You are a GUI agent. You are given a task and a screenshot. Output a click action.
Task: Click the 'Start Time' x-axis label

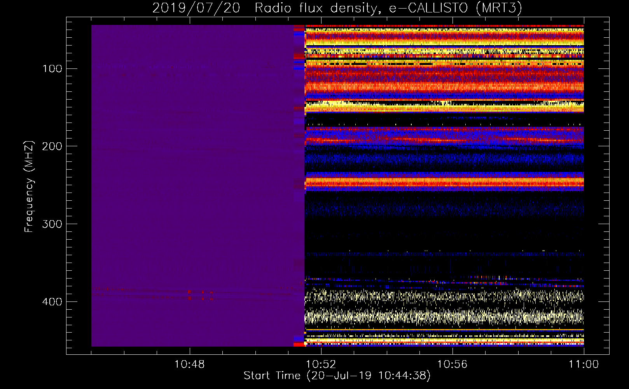(337, 376)
